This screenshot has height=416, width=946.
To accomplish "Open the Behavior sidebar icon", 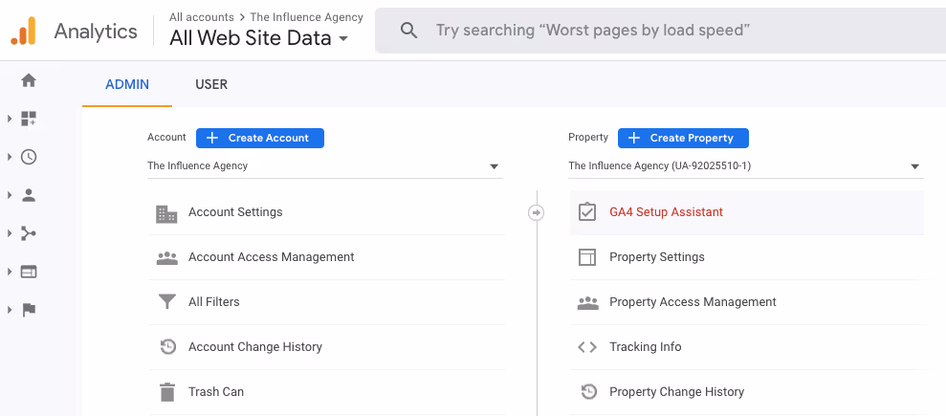I will [29, 272].
